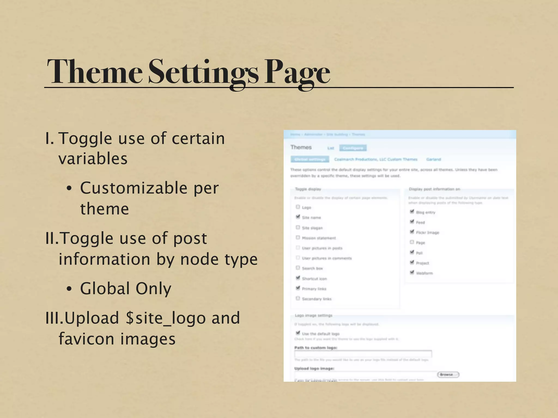Screen dimensions: 558x418
Task: Click the Toggle display fieldset title
Action: [x=308, y=189]
